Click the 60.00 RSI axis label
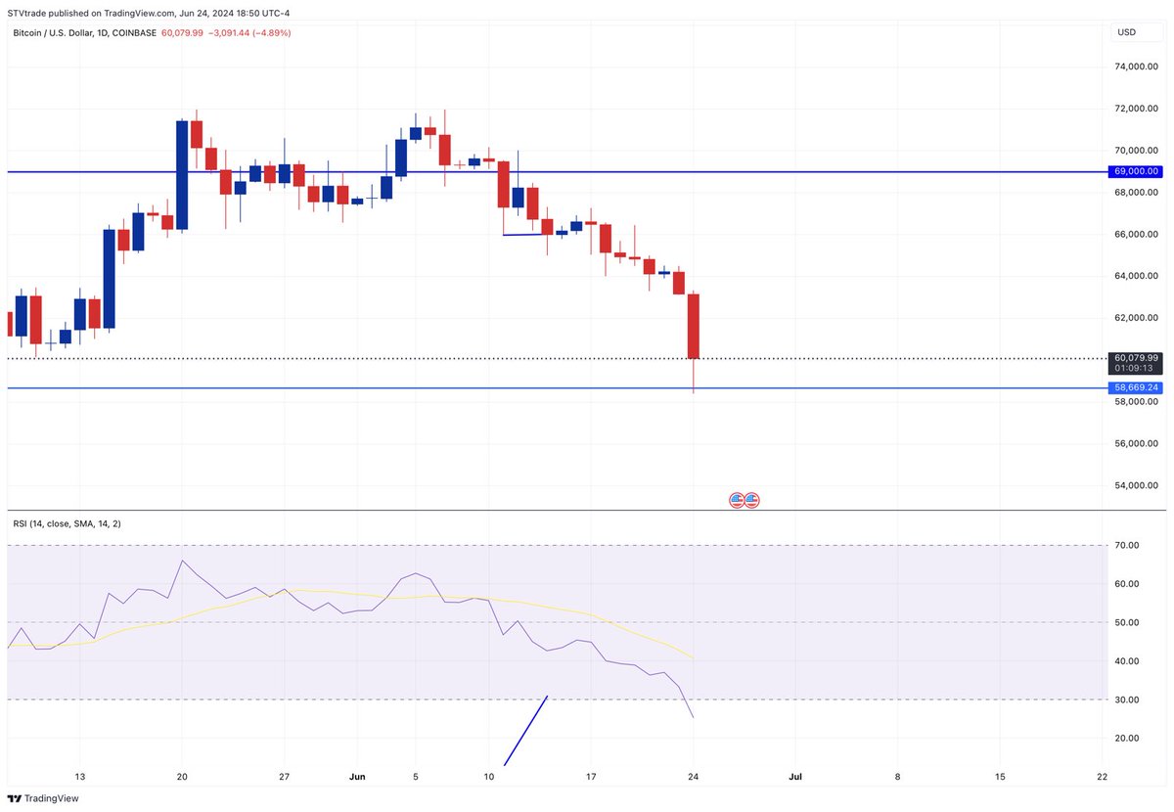Image resolution: width=1174 pixels, height=812 pixels. [1128, 584]
